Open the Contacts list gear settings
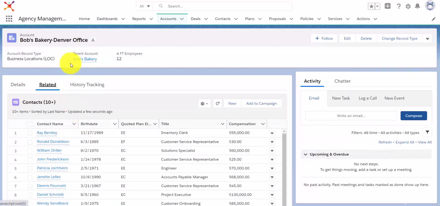This screenshot has width=440, height=206. coord(204,103)
